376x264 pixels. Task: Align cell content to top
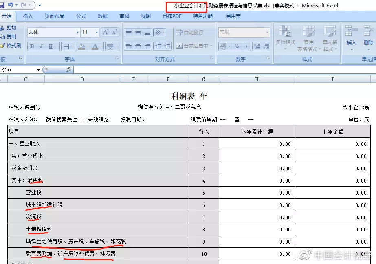[x=129, y=32]
